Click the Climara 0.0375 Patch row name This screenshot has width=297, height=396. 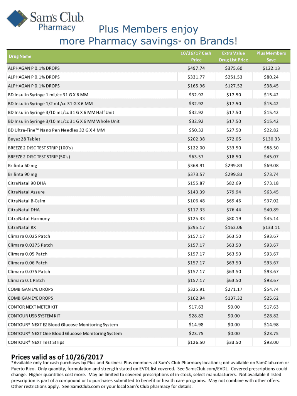click(x=30, y=245)
